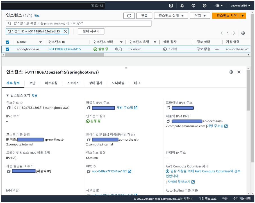The image size is (255, 203).
Task: Switch to the 보안 tab
Action: pyautogui.click(x=32, y=83)
